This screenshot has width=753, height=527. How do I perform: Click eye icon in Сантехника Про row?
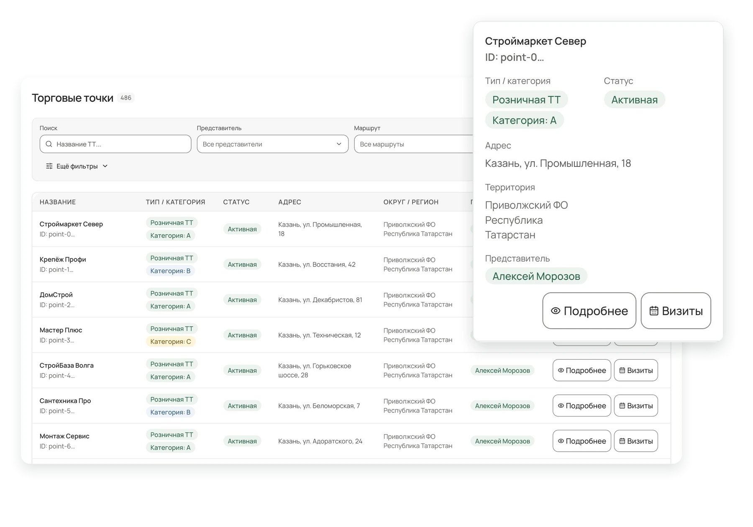tap(561, 406)
